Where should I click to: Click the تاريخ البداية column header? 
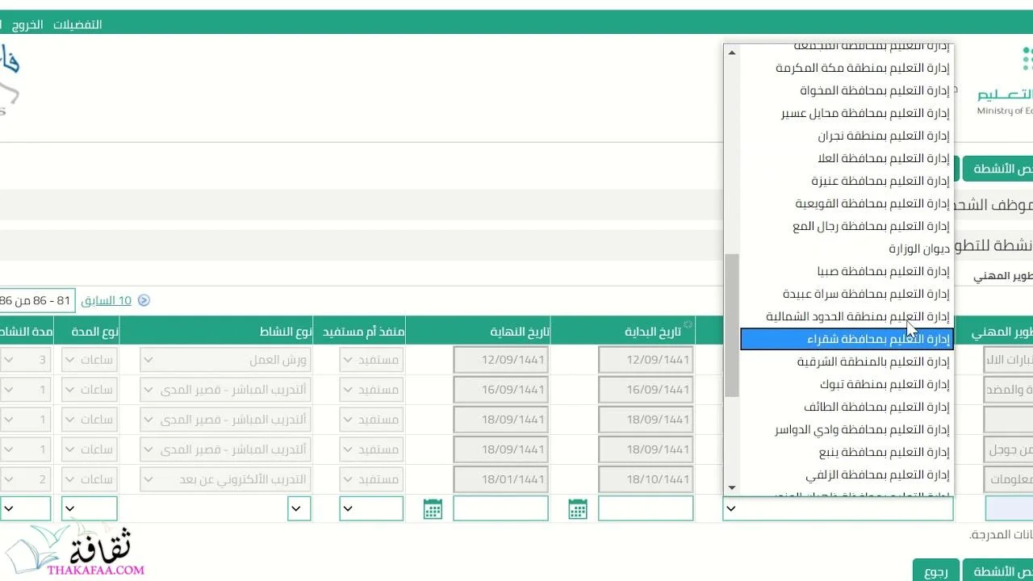[653, 331]
